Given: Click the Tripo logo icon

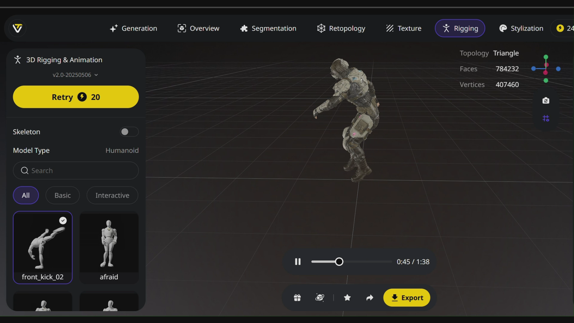Looking at the screenshot, I should [18, 28].
